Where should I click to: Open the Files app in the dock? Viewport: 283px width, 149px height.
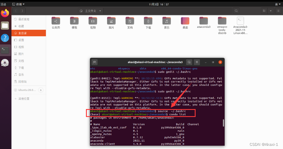pyautogui.click(x=5, y=26)
